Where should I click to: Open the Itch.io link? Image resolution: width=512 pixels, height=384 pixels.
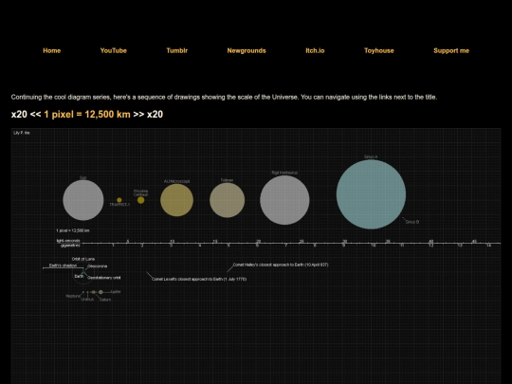[x=315, y=50]
